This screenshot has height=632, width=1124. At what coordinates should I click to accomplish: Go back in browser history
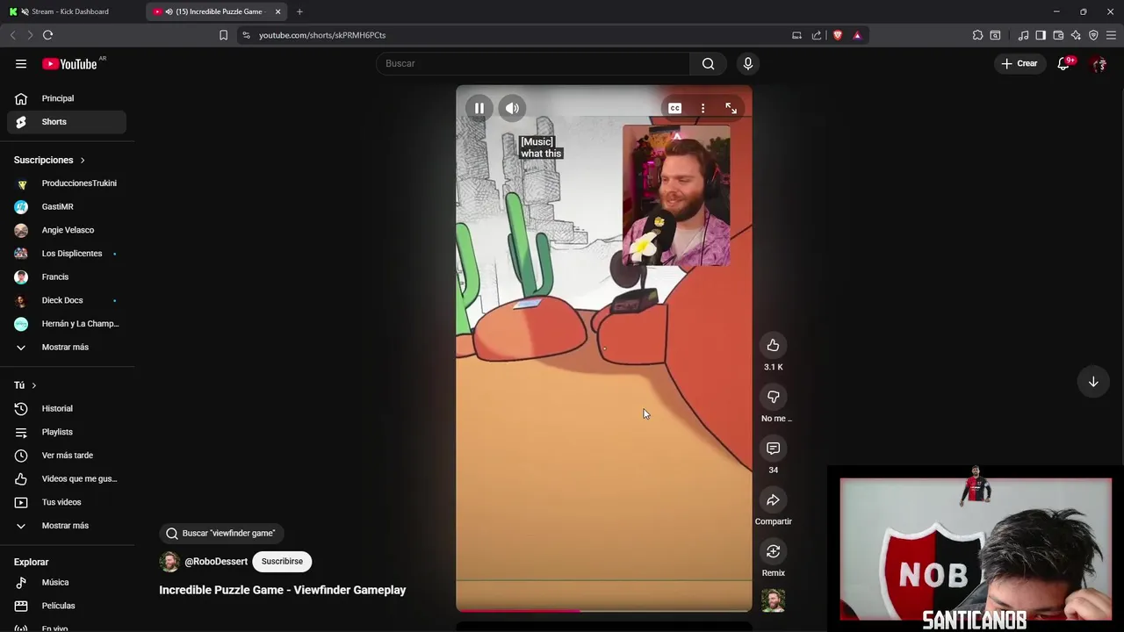pos(12,35)
